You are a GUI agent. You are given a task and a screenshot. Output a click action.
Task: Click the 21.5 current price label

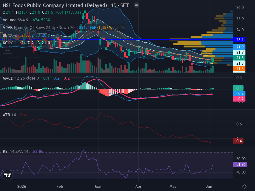coord(239,58)
